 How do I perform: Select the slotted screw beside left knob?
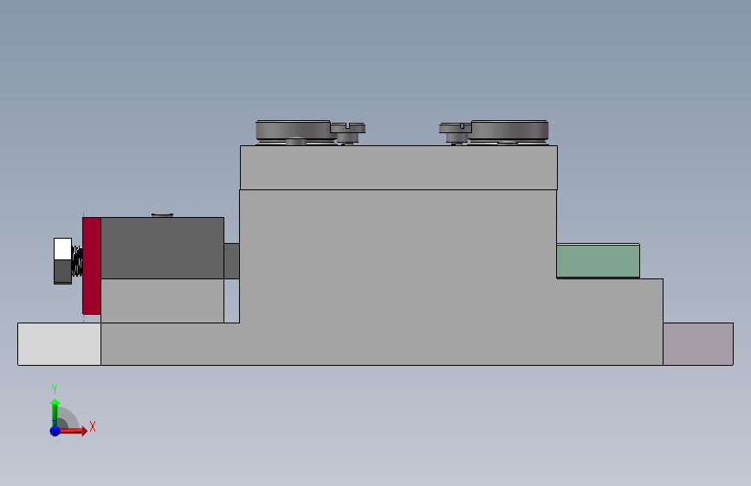(348, 133)
